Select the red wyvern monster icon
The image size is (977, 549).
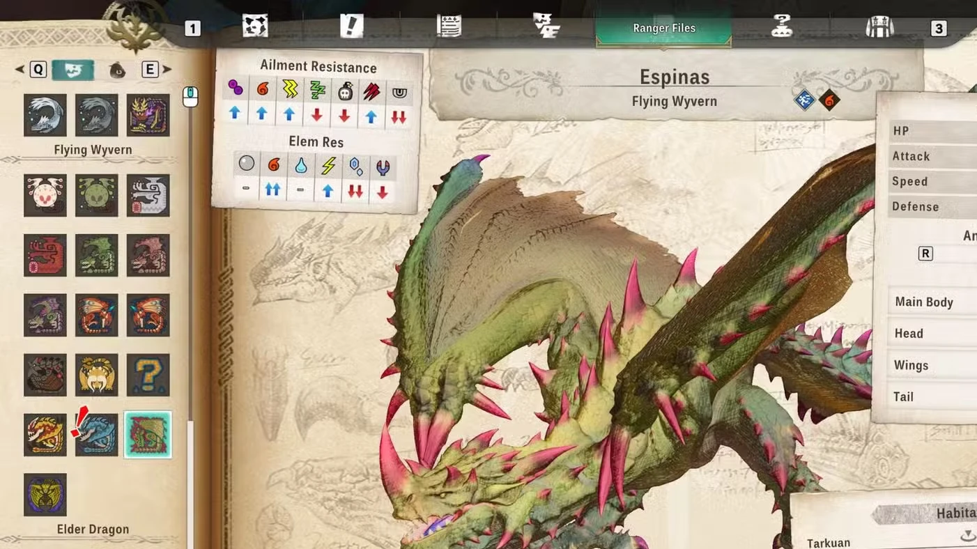pyautogui.click(x=45, y=256)
